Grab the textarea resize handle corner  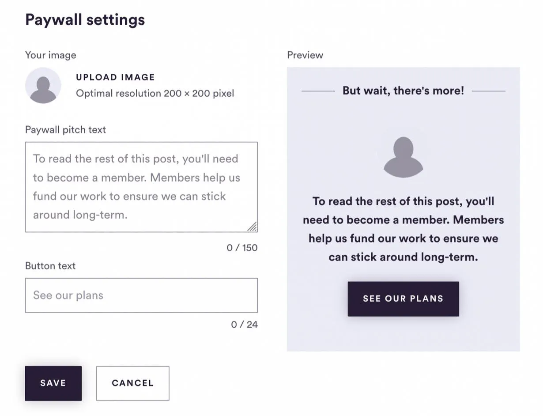pos(252,227)
